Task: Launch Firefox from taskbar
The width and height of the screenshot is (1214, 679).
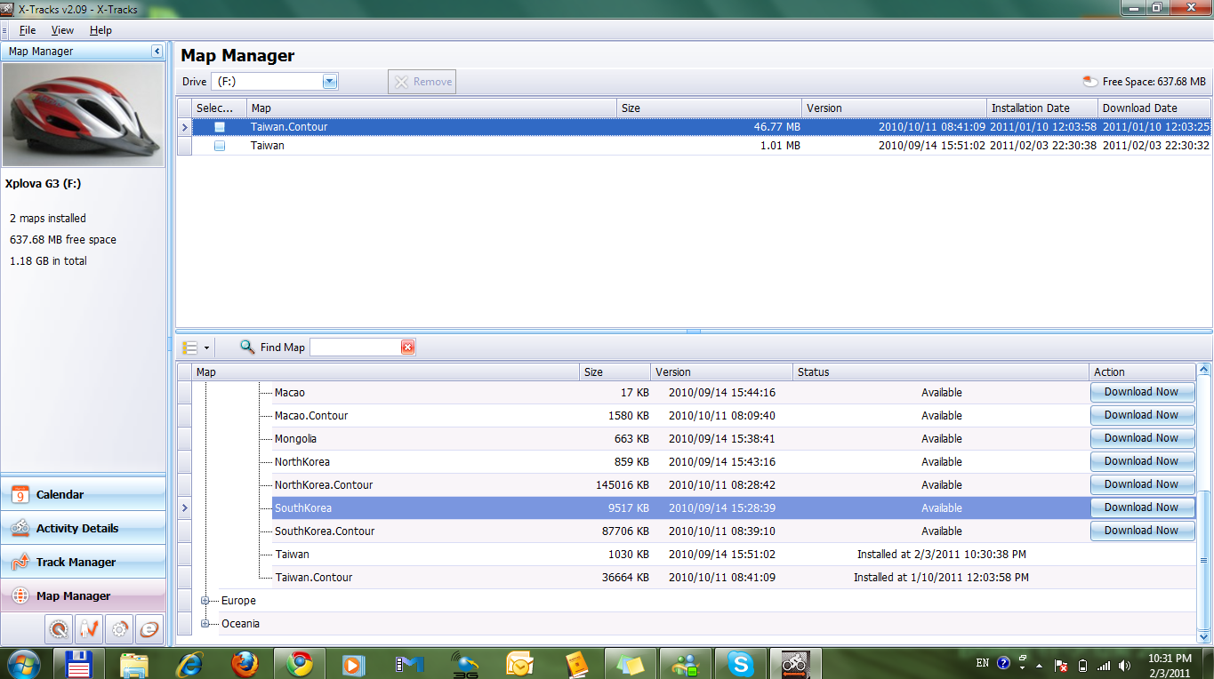Action: (244, 664)
